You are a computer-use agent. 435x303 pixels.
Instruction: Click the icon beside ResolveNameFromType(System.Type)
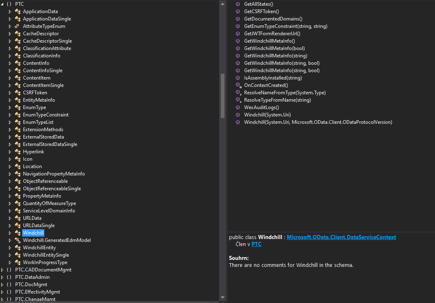(x=237, y=92)
